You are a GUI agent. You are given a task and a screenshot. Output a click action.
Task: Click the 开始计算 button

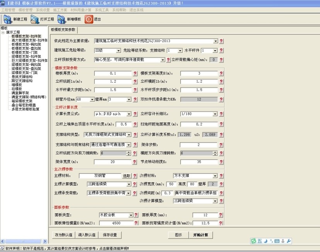coord(201,235)
